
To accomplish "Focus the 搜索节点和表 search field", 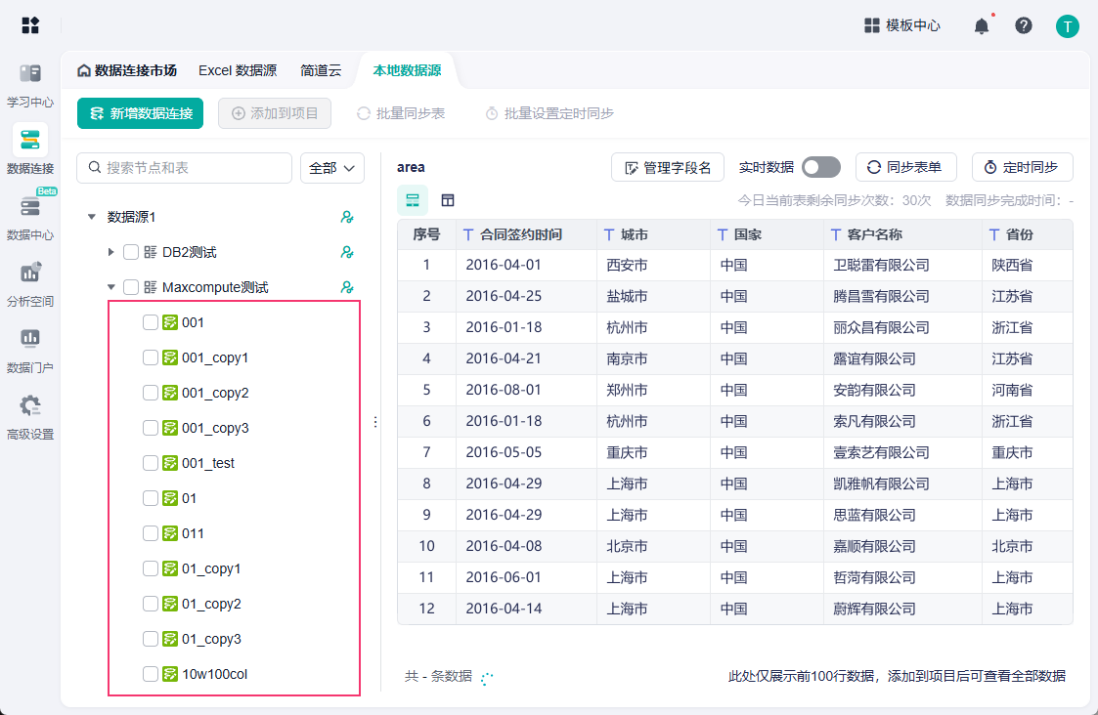I will pyautogui.click(x=184, y=168).
